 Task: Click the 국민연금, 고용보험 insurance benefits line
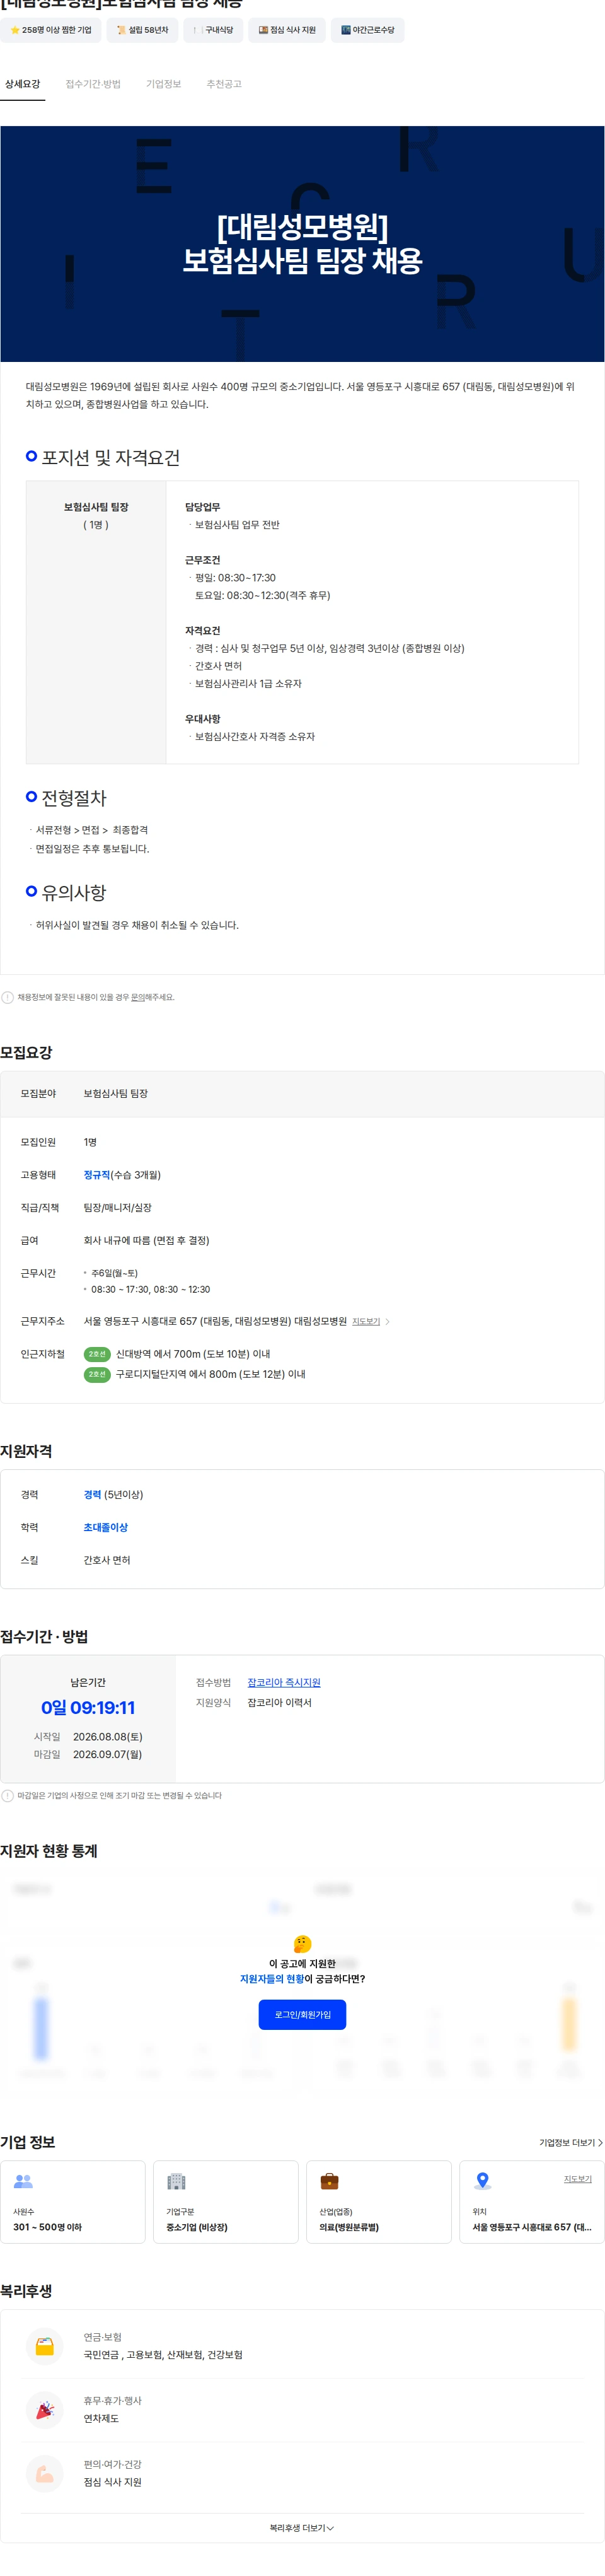click(x=163, y=2355)
